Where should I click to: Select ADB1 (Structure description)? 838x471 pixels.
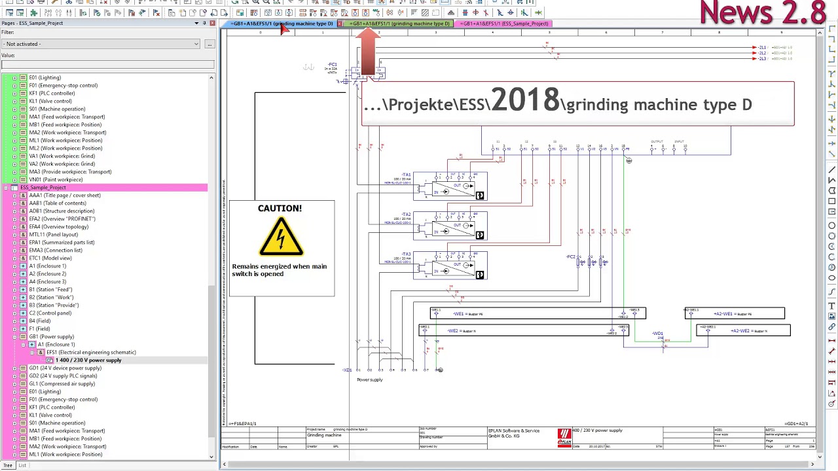click(x=62, y=211)
